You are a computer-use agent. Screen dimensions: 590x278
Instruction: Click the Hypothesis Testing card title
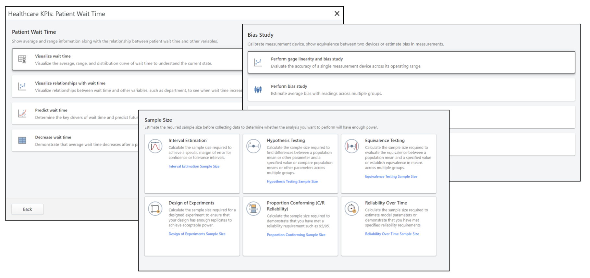coord(286,140)
